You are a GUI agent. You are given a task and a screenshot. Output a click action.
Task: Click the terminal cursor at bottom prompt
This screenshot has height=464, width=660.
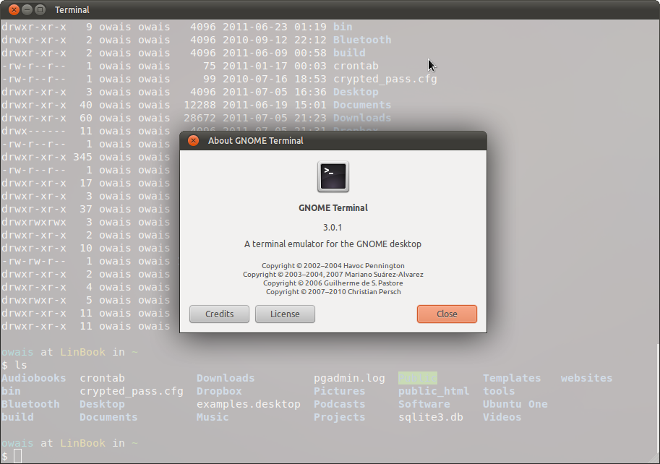click(17, 456)
